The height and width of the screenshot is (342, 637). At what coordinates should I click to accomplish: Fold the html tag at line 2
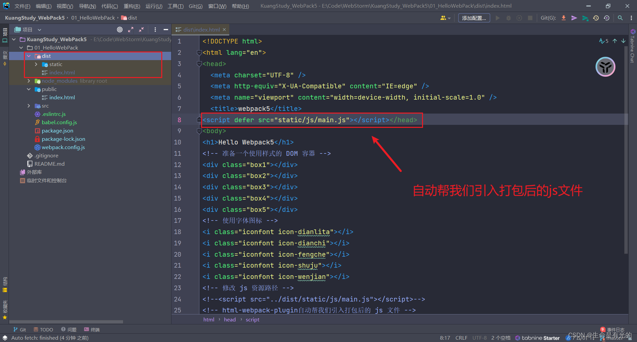pos(199,52)
